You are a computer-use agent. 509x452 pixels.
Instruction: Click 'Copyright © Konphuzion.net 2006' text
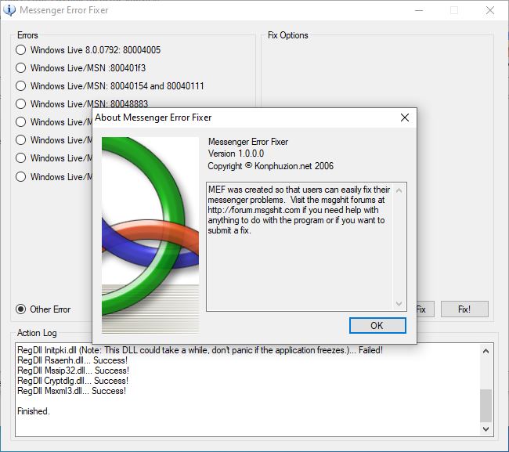(271, 166)
